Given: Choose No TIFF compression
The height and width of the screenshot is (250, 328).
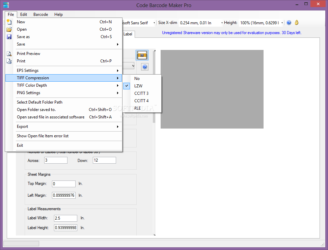Looking at the screenshot, I should (142, 79).
